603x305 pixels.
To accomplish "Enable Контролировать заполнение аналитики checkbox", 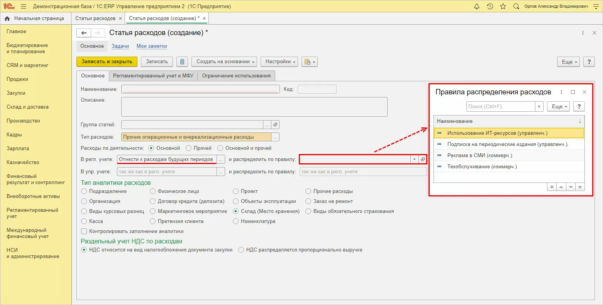I will coord(84,231).
